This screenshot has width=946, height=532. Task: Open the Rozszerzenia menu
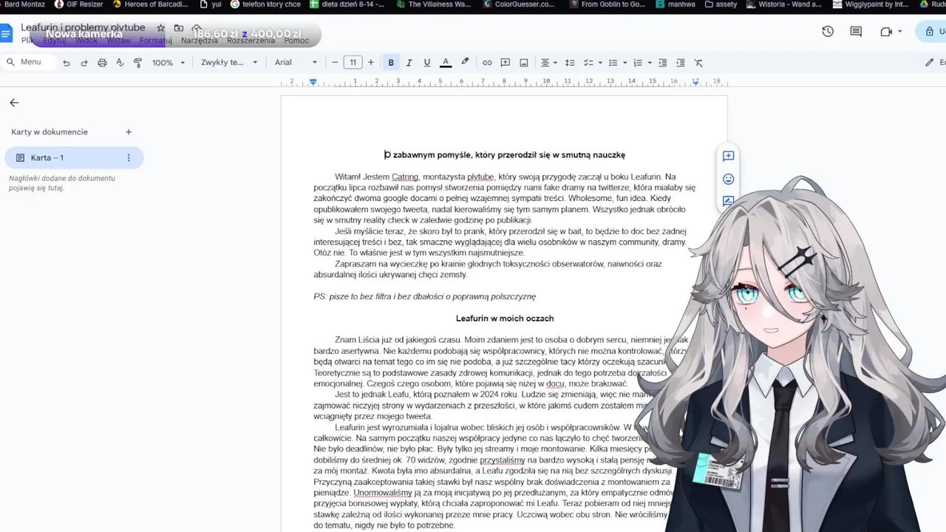251,41
